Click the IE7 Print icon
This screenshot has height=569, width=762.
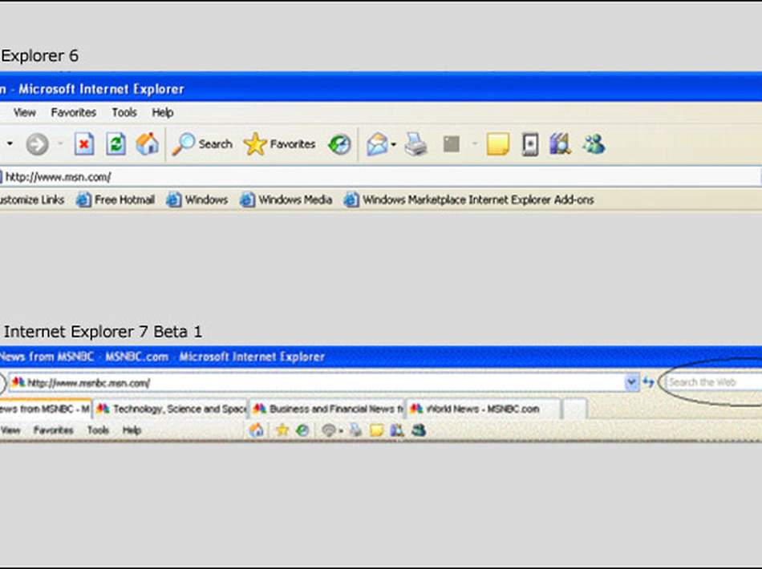click(355, 430)
